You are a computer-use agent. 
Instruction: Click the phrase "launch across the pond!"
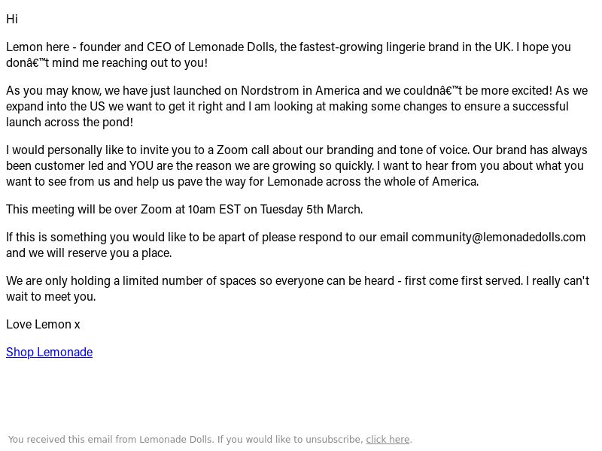pyautogui.click(x=69, y=122)
